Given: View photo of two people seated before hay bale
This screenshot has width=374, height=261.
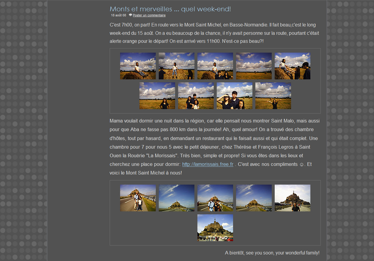Looking at the screenshot, I should coord(215,66).
